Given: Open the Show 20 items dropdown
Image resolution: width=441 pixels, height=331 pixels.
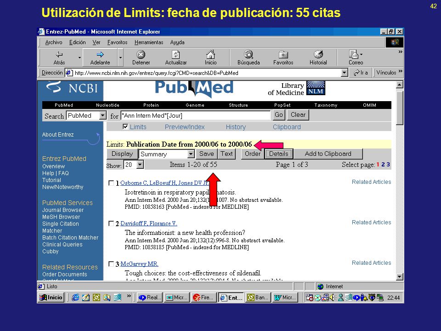Looking at the screenshot, I should tap(140, 165).
